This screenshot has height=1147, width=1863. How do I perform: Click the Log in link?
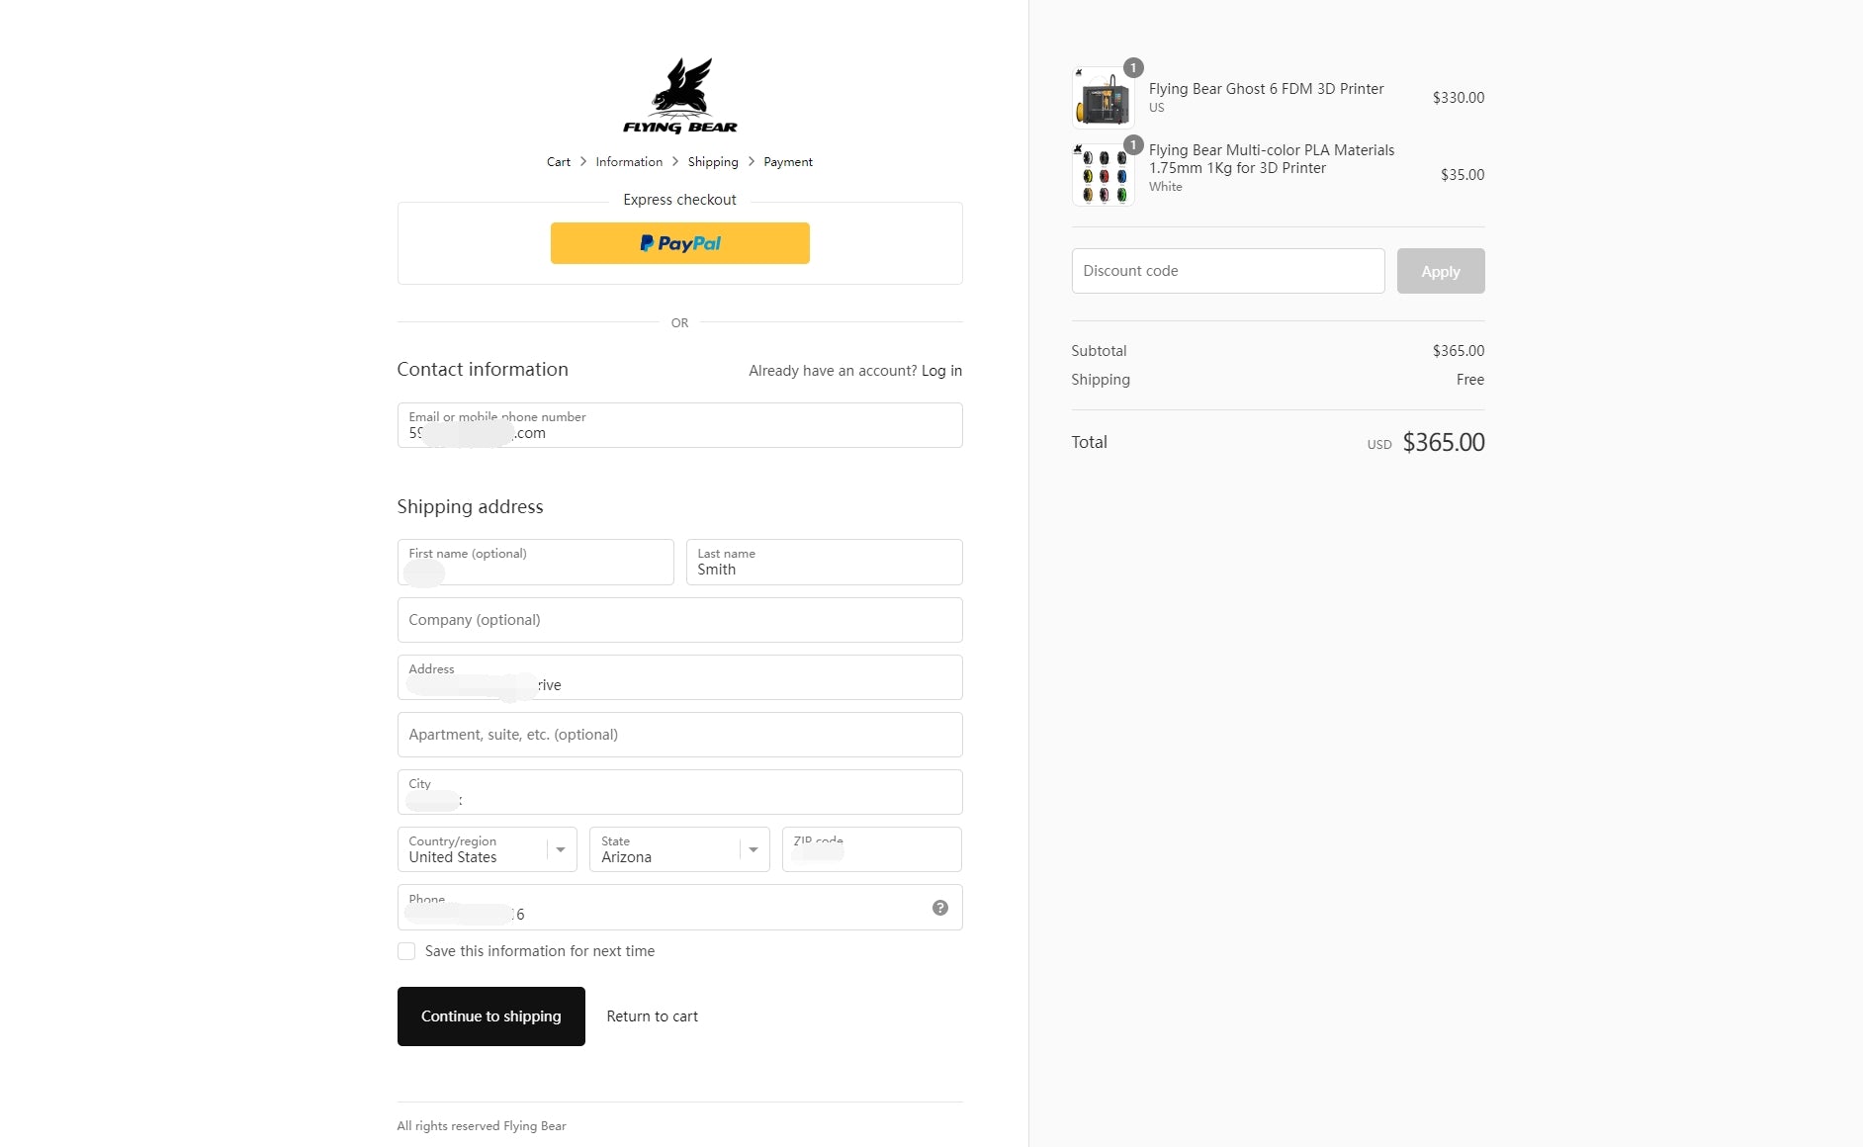[941, 371]
